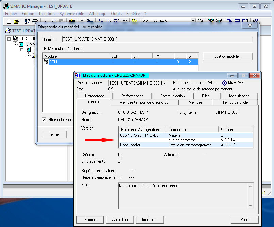The height and width of the screenshot is (227, 274).
Task: Click the Open project toolbar icon
Action: tap(16, 21)
